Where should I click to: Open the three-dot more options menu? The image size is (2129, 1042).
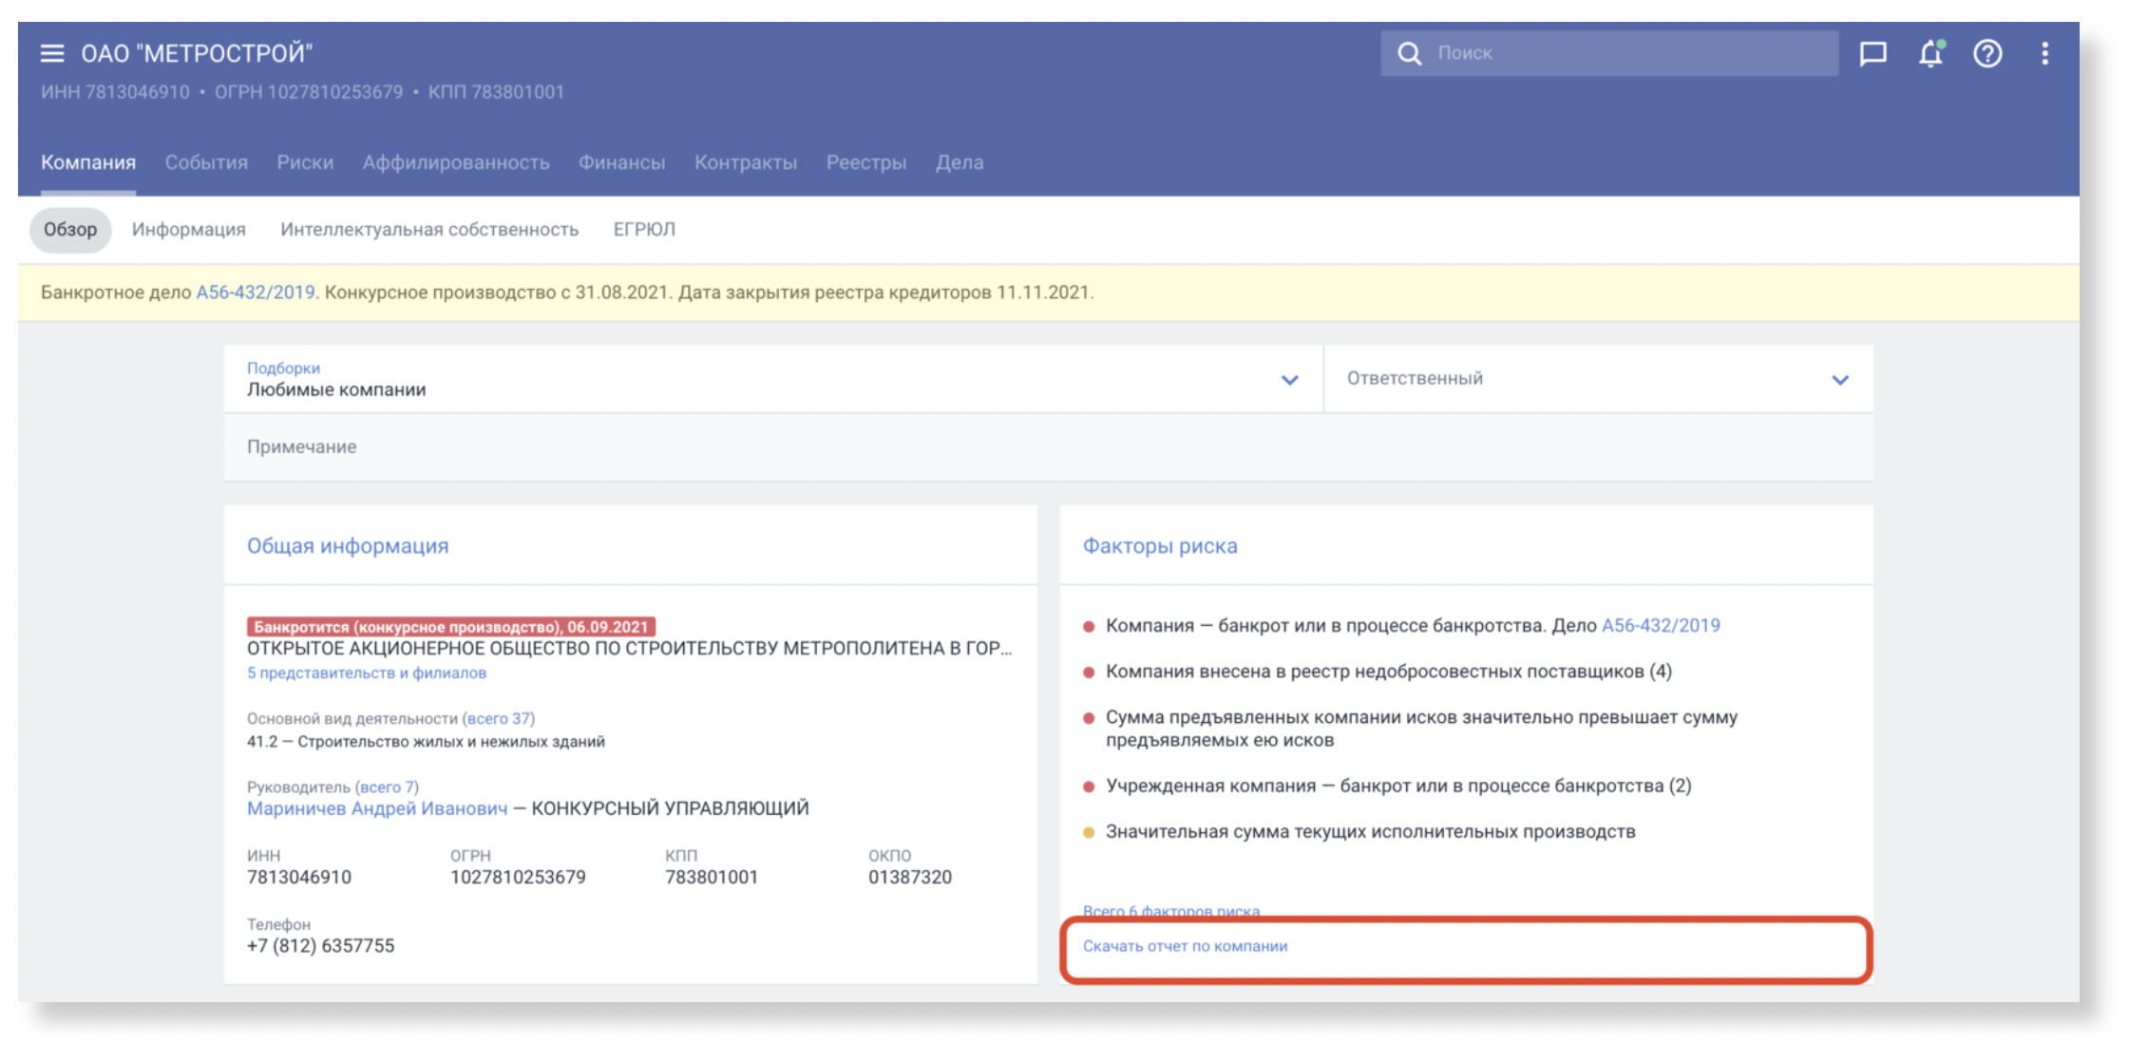coord(2044,53)
